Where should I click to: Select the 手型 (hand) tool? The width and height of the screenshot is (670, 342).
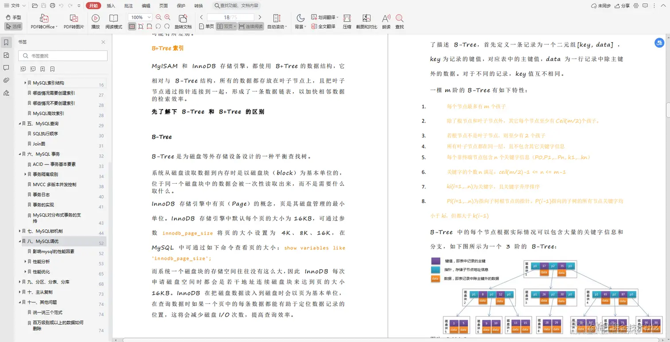point(14,17)
